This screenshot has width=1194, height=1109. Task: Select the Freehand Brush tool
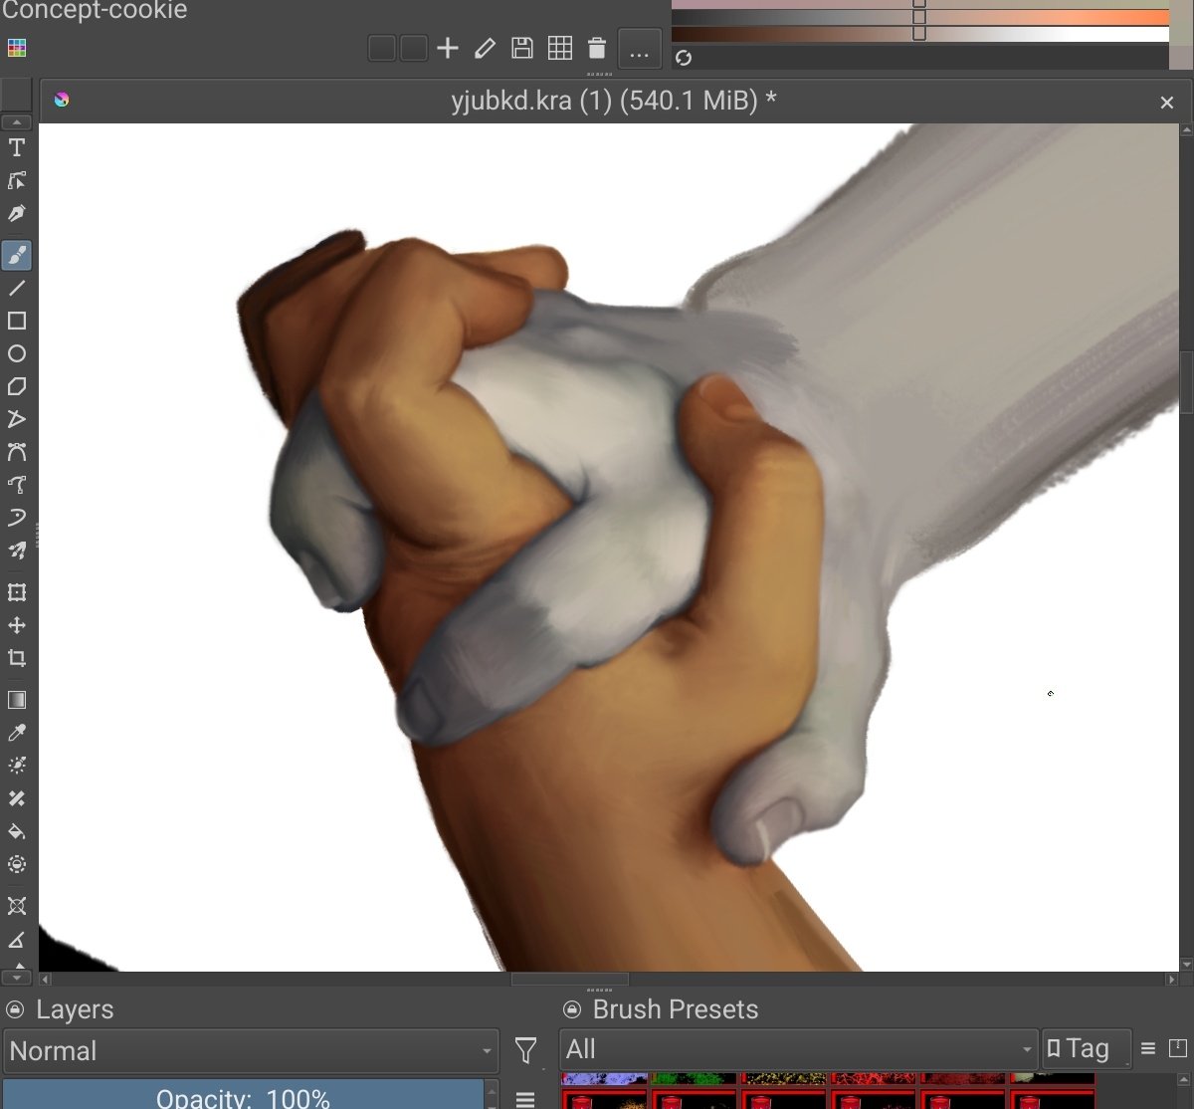(x=17, y=256)
